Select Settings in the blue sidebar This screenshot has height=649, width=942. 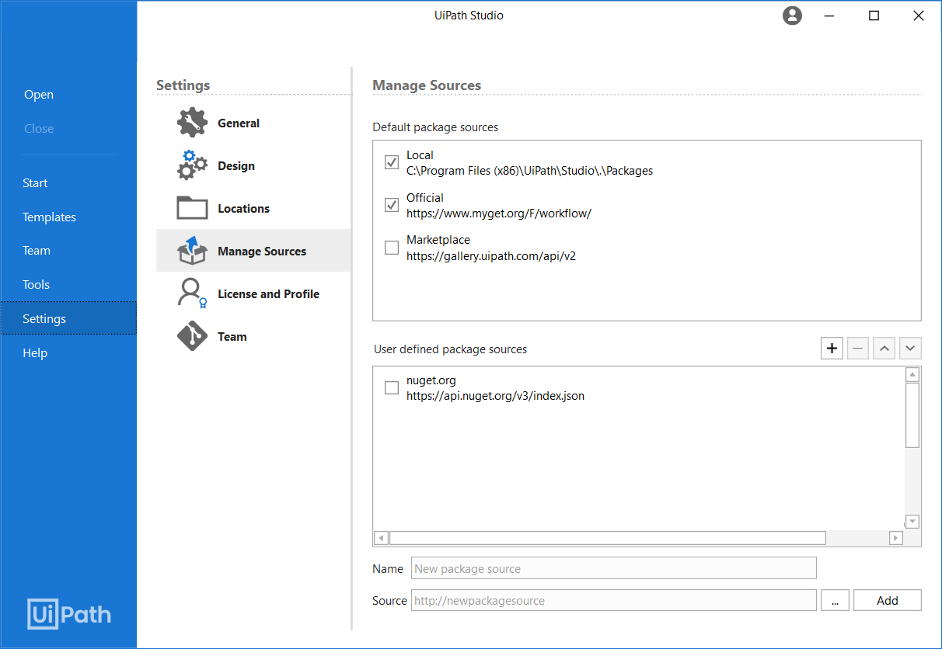tap(68, 318)
